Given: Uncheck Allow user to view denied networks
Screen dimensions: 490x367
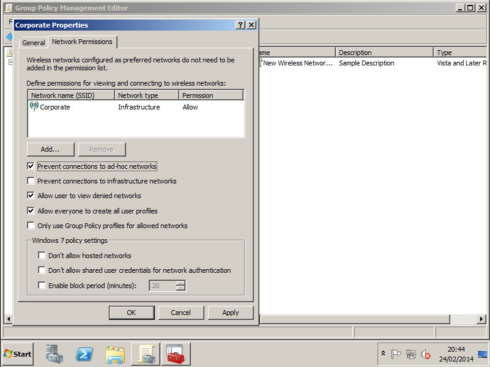Looking at the screenshot, I should tap(31, 196).
